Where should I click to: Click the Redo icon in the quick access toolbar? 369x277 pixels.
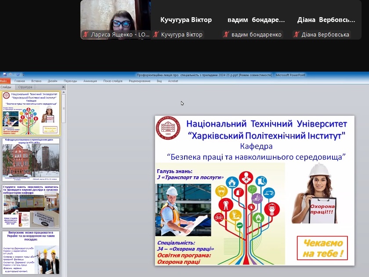pos(18,75)
